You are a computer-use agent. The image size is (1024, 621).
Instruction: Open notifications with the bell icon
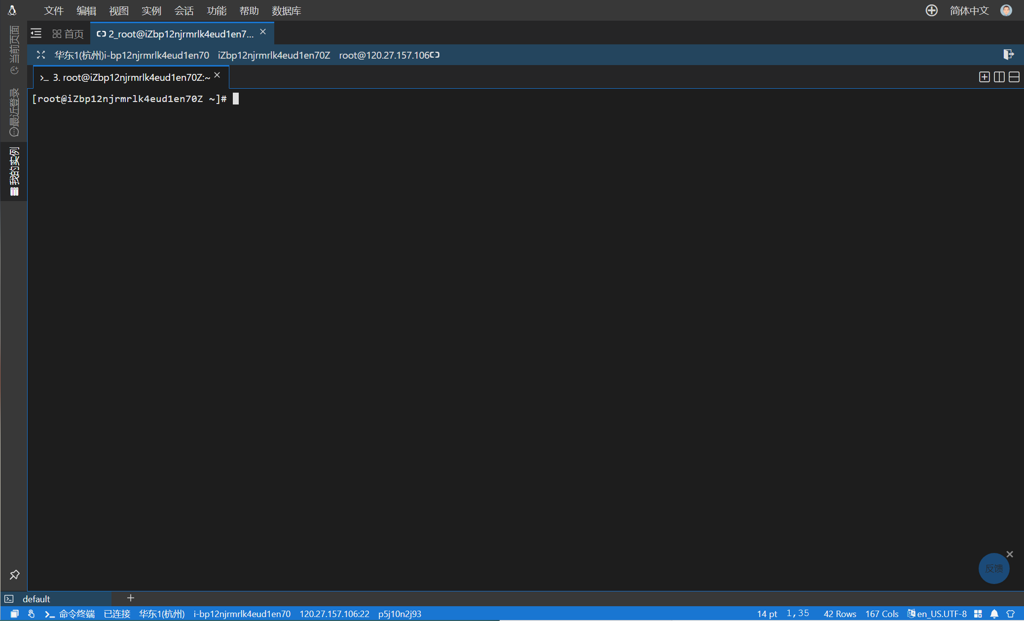click(994, 614)
